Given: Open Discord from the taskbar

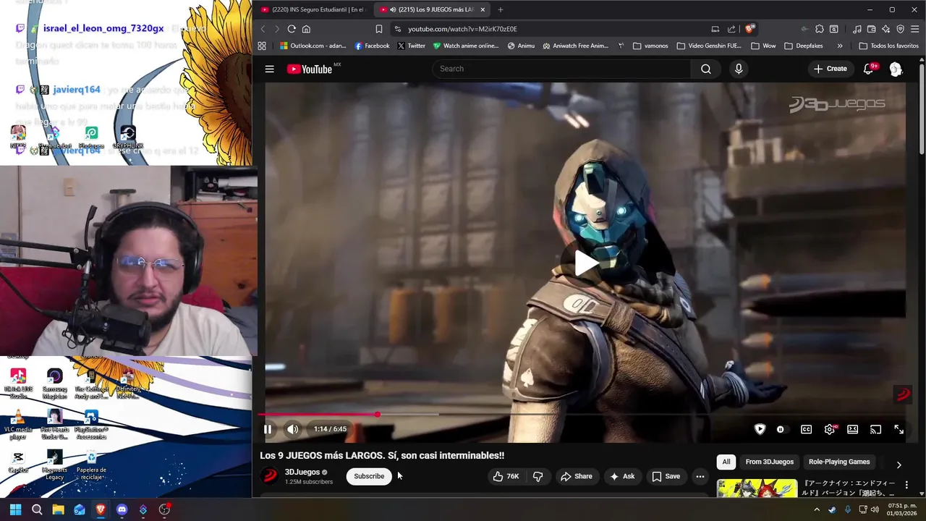Looking at the screenshot, I should click(122, 509).
